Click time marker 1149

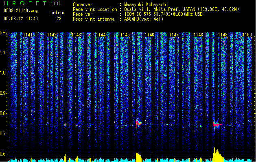pos(223,35)
